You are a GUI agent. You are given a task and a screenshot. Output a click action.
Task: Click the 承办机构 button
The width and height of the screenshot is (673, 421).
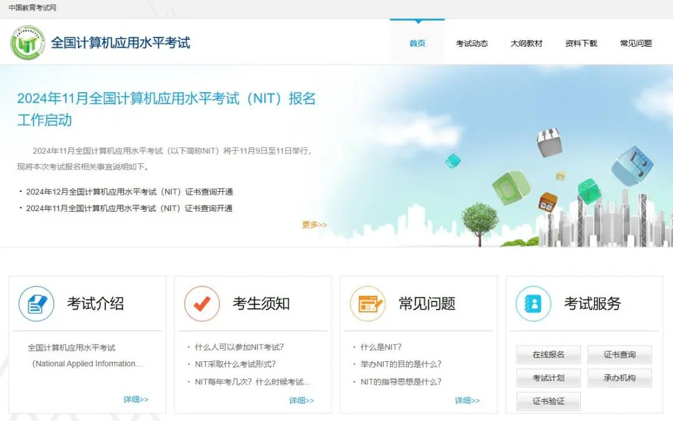[x=619, y=378]
